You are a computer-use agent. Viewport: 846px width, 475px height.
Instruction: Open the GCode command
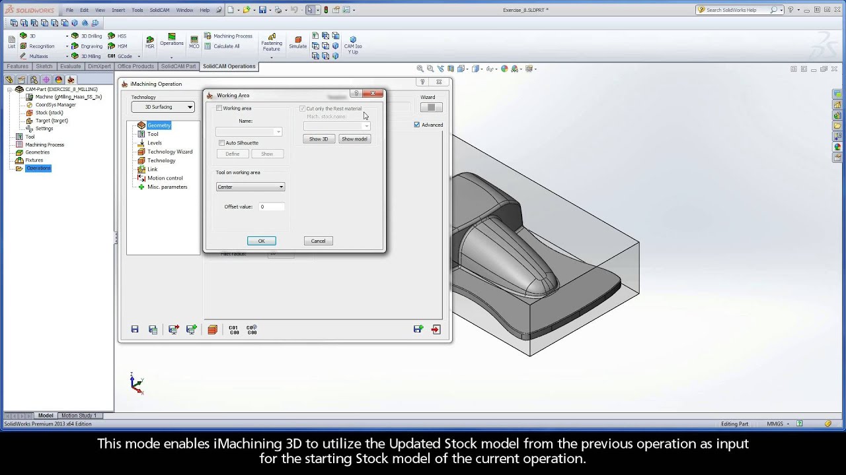click(120, 56)
